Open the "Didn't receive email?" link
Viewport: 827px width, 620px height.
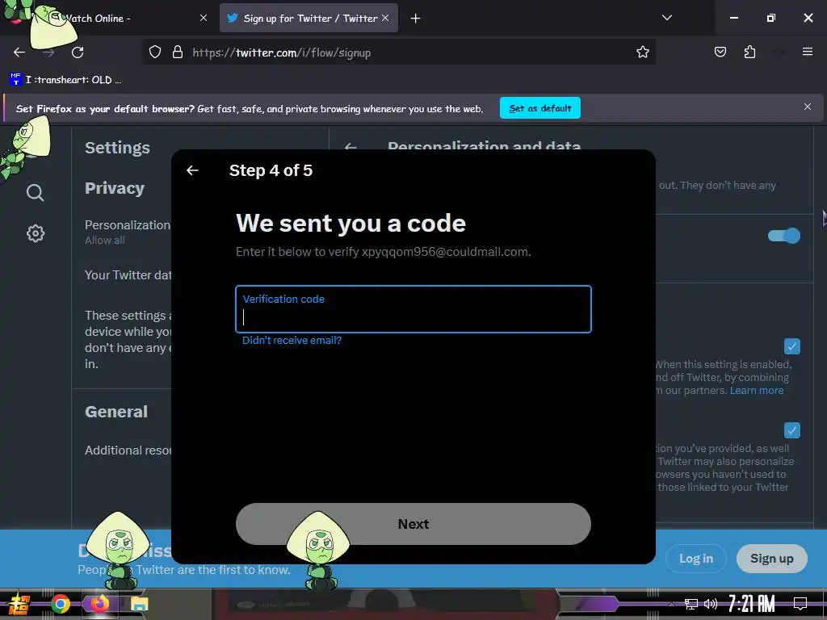(x=292, y=341)
